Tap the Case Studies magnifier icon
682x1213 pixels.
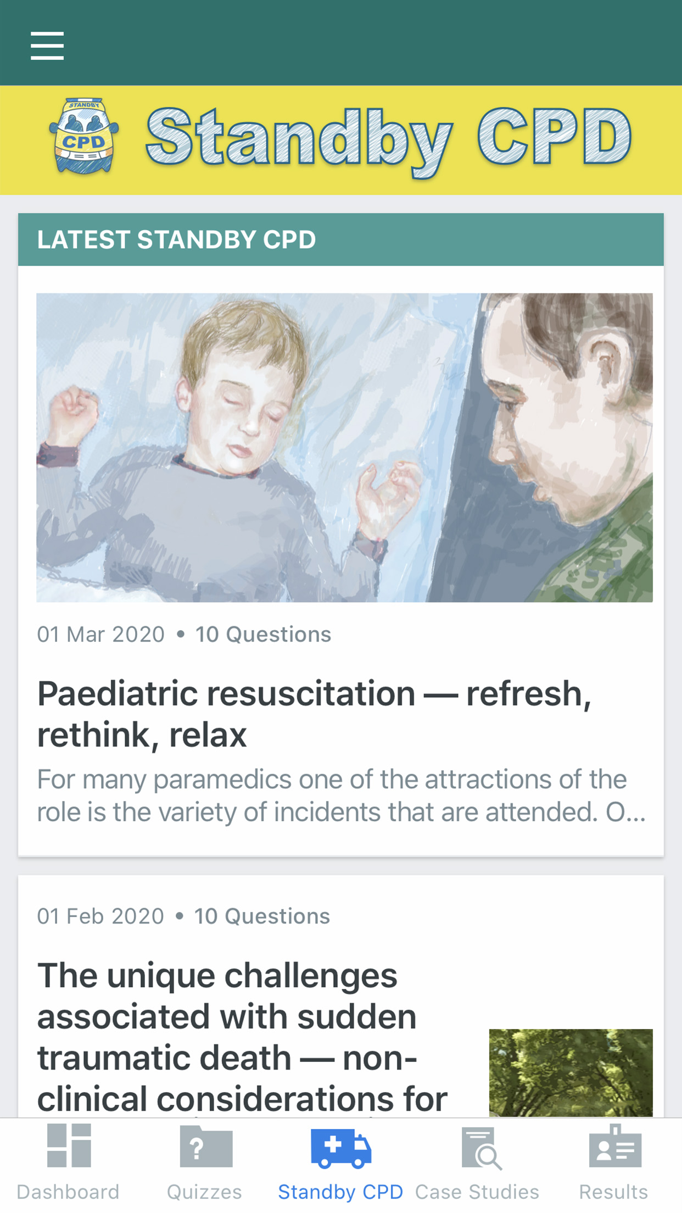(x=480, y=1148)
